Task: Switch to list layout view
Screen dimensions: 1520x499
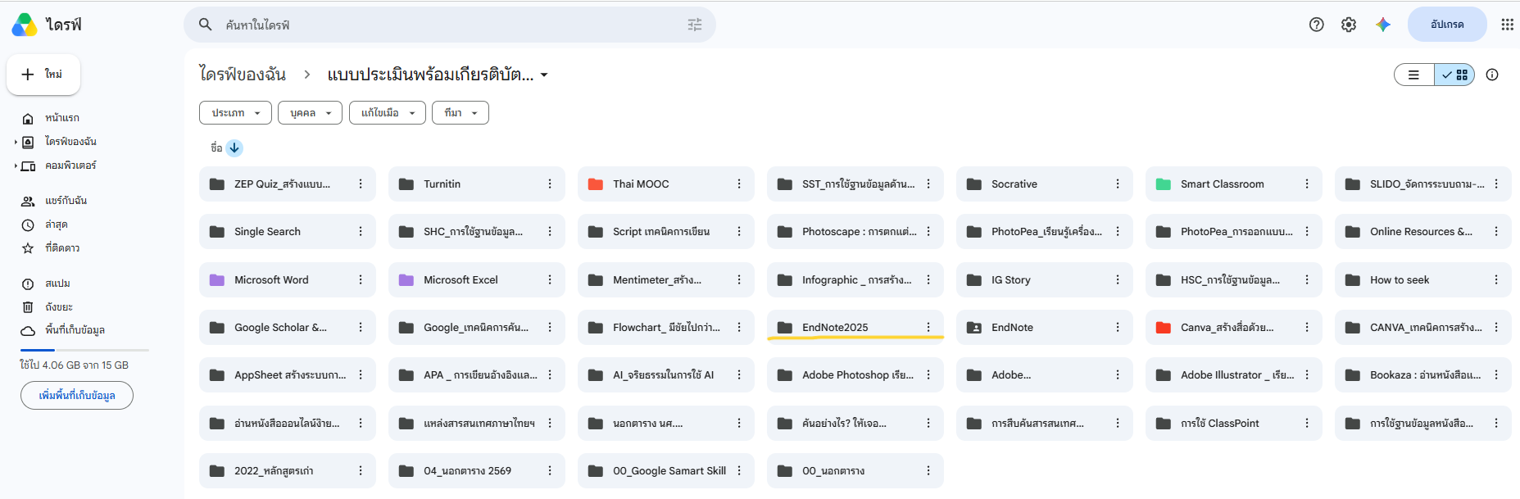Action: coord(1414,75)
